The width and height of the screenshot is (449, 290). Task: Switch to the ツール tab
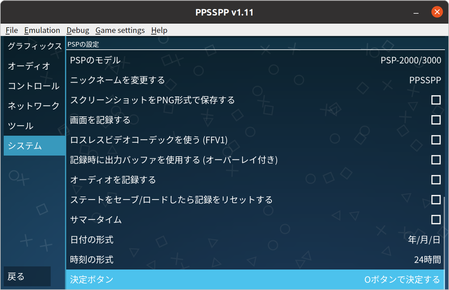pyautogui.click(x=35, y=126)
